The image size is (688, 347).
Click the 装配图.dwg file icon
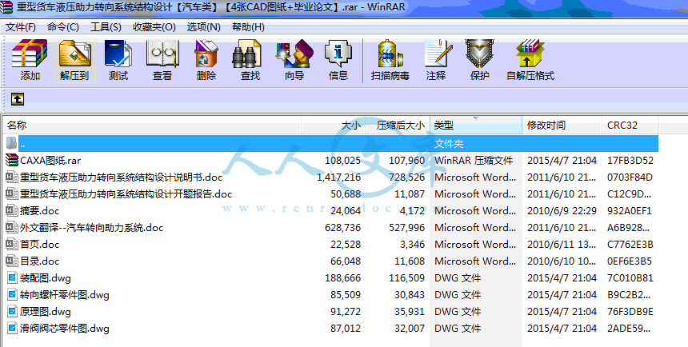12,277
